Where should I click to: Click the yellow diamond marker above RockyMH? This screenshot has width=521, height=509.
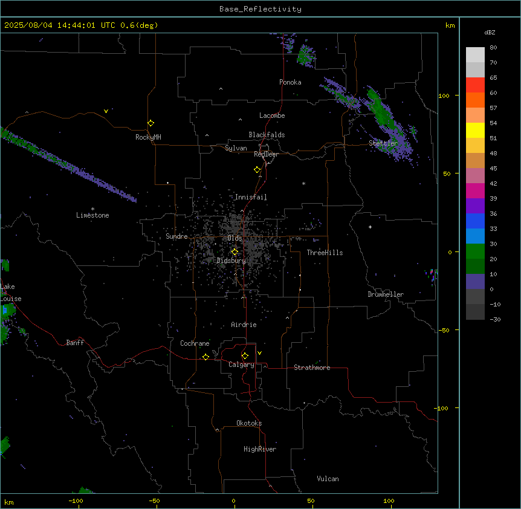coord(151,123)
